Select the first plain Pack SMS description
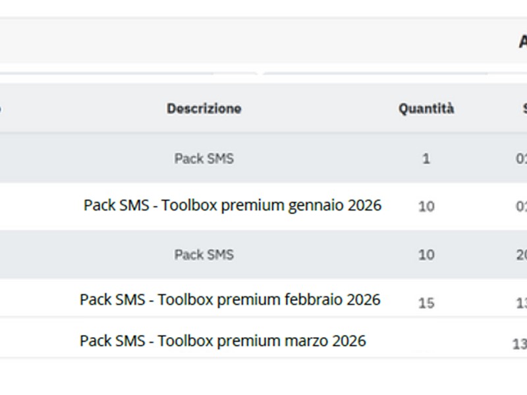This screenshot has width=527, height=395. (x=204, y=159)
